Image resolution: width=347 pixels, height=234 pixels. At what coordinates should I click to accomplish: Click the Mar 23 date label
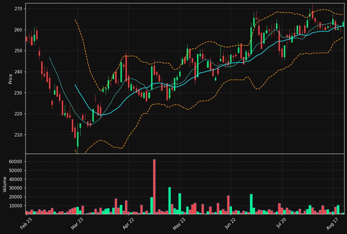click(77, 223)
